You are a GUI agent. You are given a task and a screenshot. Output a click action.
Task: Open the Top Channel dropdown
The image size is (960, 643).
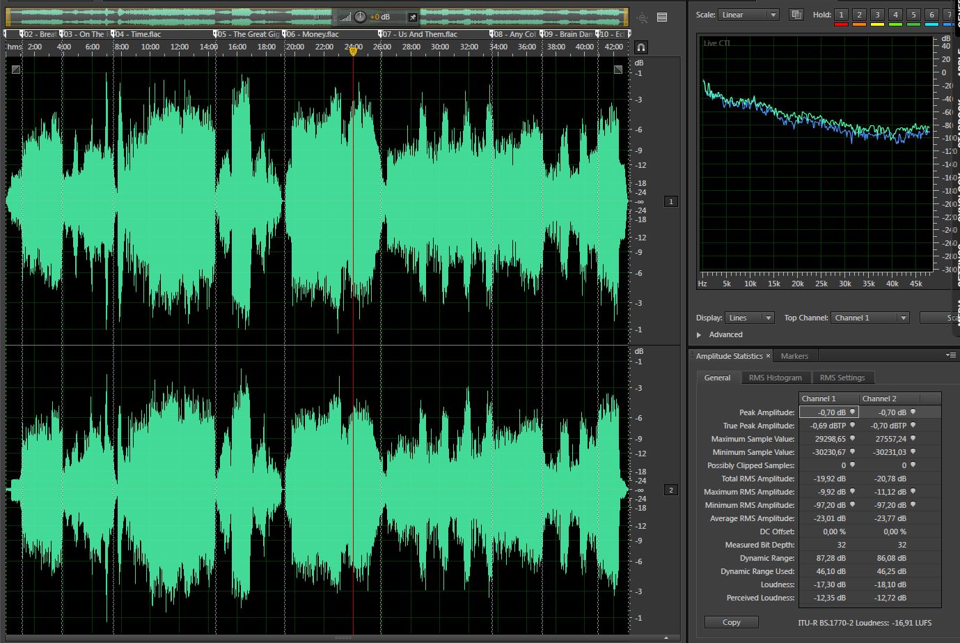[870, 318]
